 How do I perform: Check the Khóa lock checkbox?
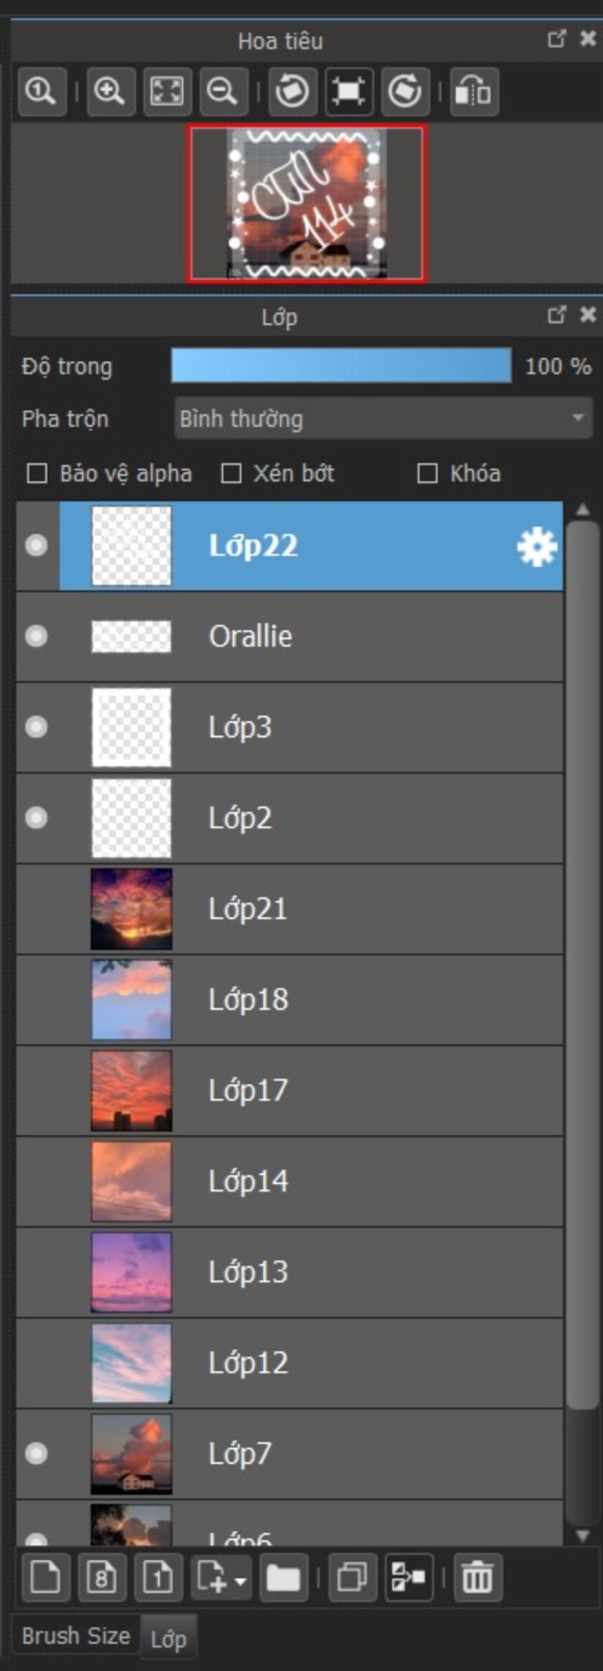pos(427,473)
